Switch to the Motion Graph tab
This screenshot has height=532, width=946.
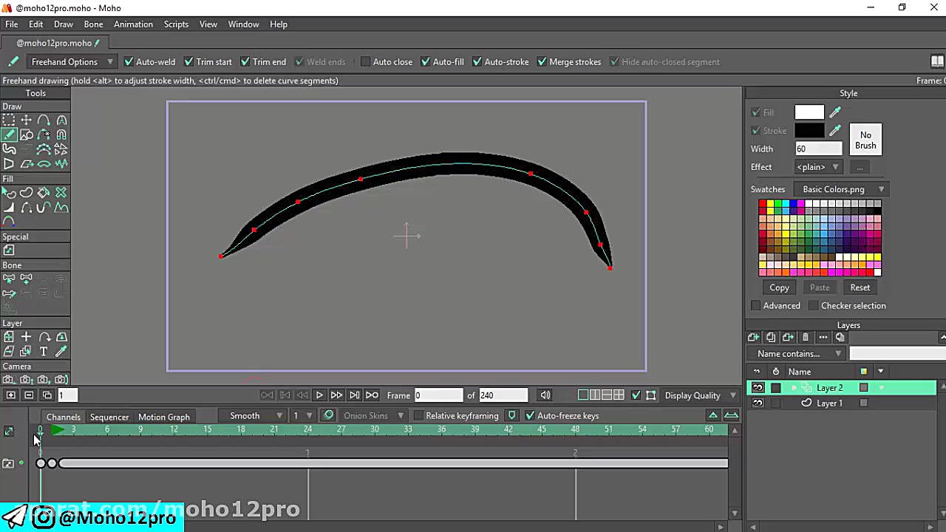point(163,417)
